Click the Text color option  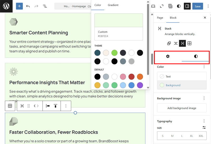coord(182,77)
